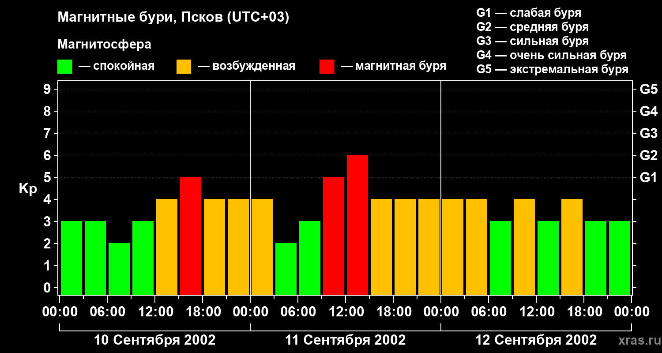Click the '2' tick label on Kp axis
The width and height of the screenshot is (662, 353).
click(x=48, y=244)
